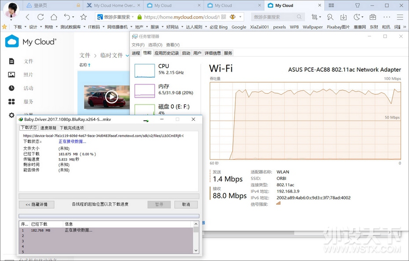Open the Wallpaper bookmark
This screenshot has height=261, width=409.
click(x=313, y=27)
